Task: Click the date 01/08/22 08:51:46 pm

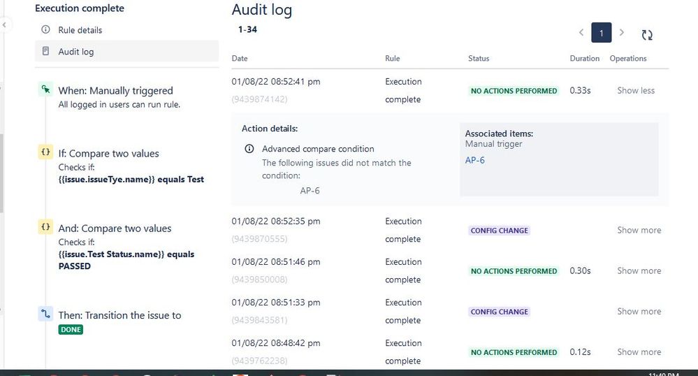Action: (275, 261)
